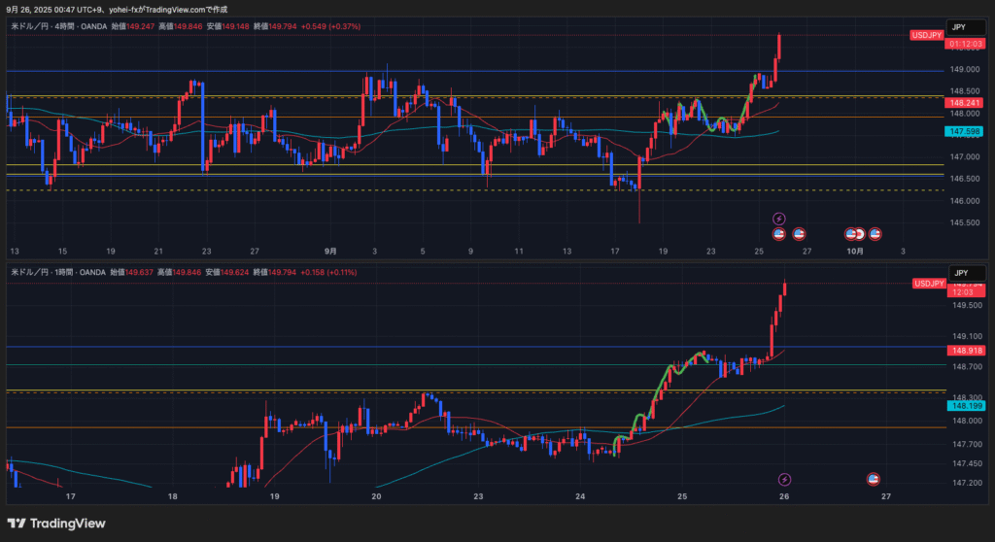The height and width of the screenshot is (542, 995).
Task: Click the red USDJPY price label on the top chart
Action: (x=927, y=35)
